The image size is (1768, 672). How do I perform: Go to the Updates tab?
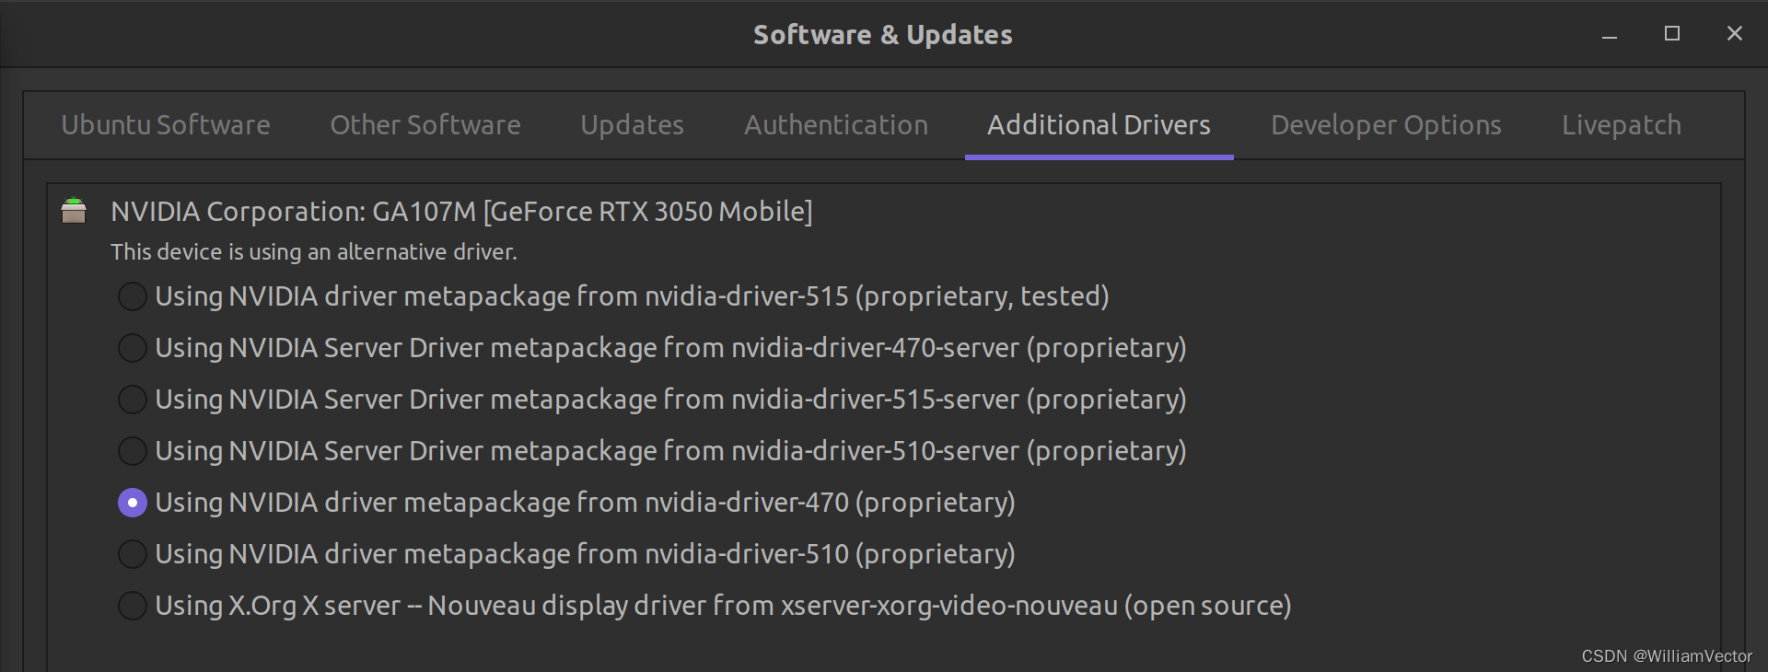[x=632, y=125]
